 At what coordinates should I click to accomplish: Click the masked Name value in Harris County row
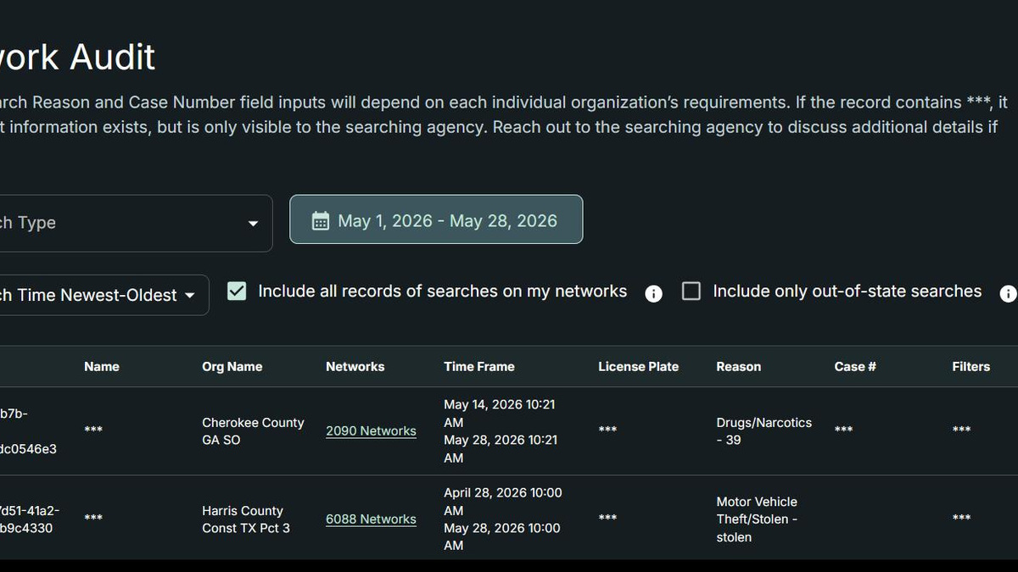[x=93, y=519]
